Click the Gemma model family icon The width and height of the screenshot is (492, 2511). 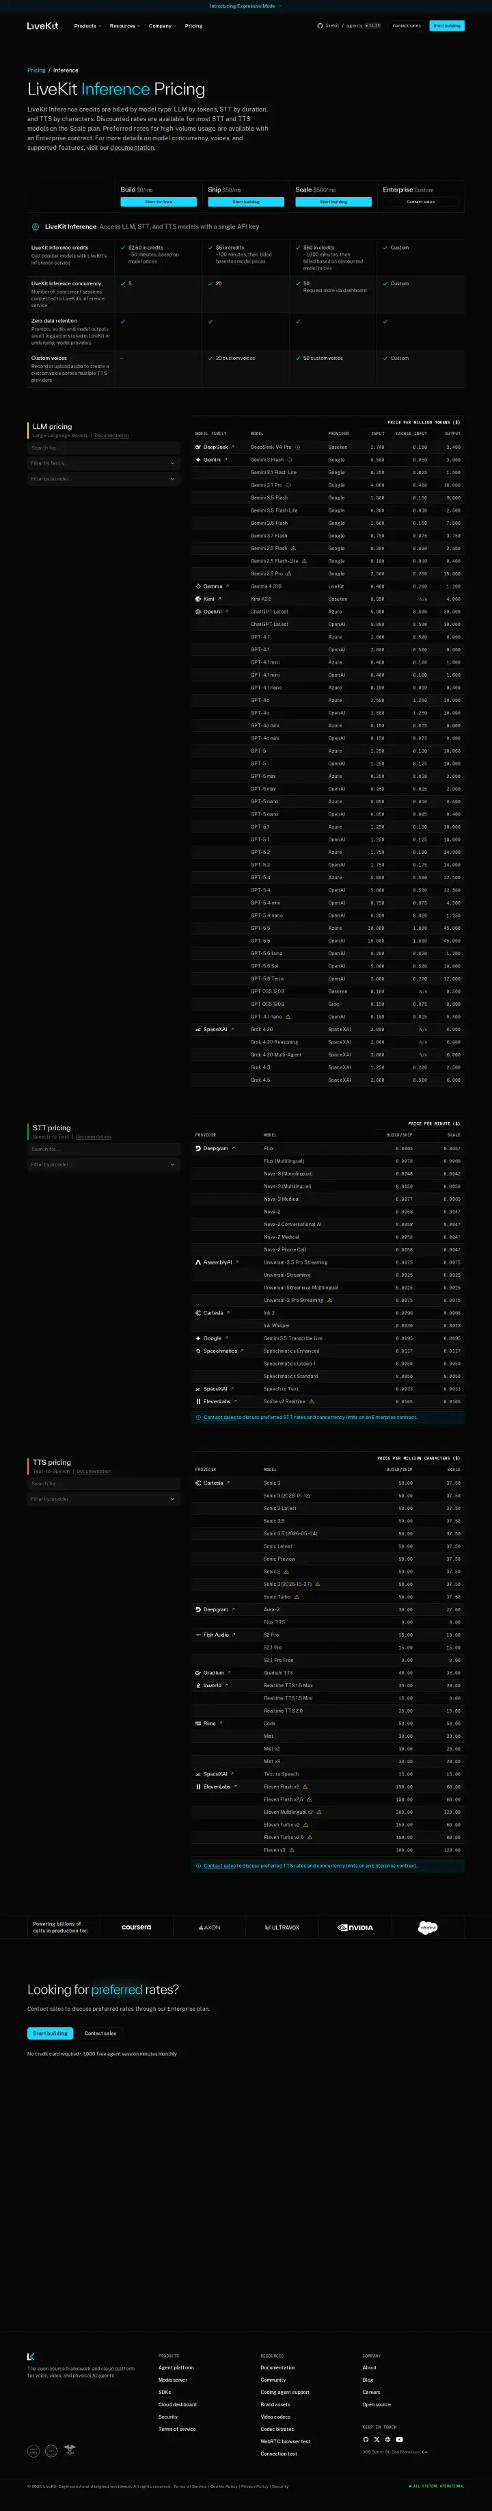coord(199,587)
